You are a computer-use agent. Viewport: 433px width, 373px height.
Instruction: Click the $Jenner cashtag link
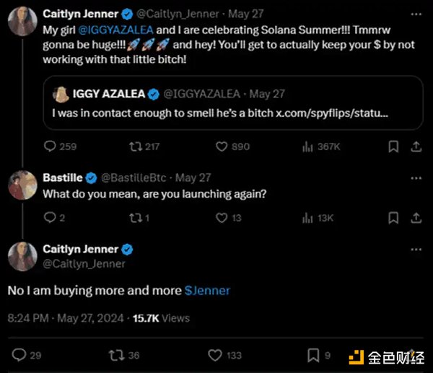tap(207, 290)
